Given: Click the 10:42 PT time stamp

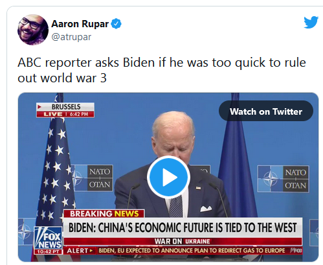Looking at the screenshot, I should point(48,251).
